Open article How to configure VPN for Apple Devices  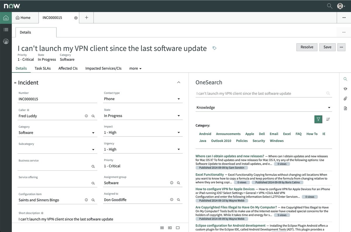[x=225, y=189]
